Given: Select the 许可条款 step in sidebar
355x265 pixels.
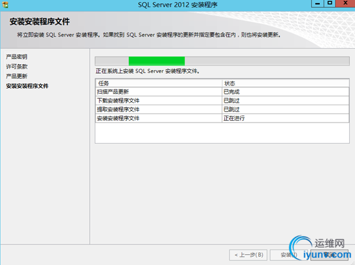Looking at the screenshot, I should (17, 67).
